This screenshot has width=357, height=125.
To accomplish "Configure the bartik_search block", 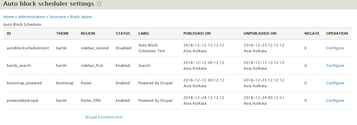I will [x=335, y=66].
